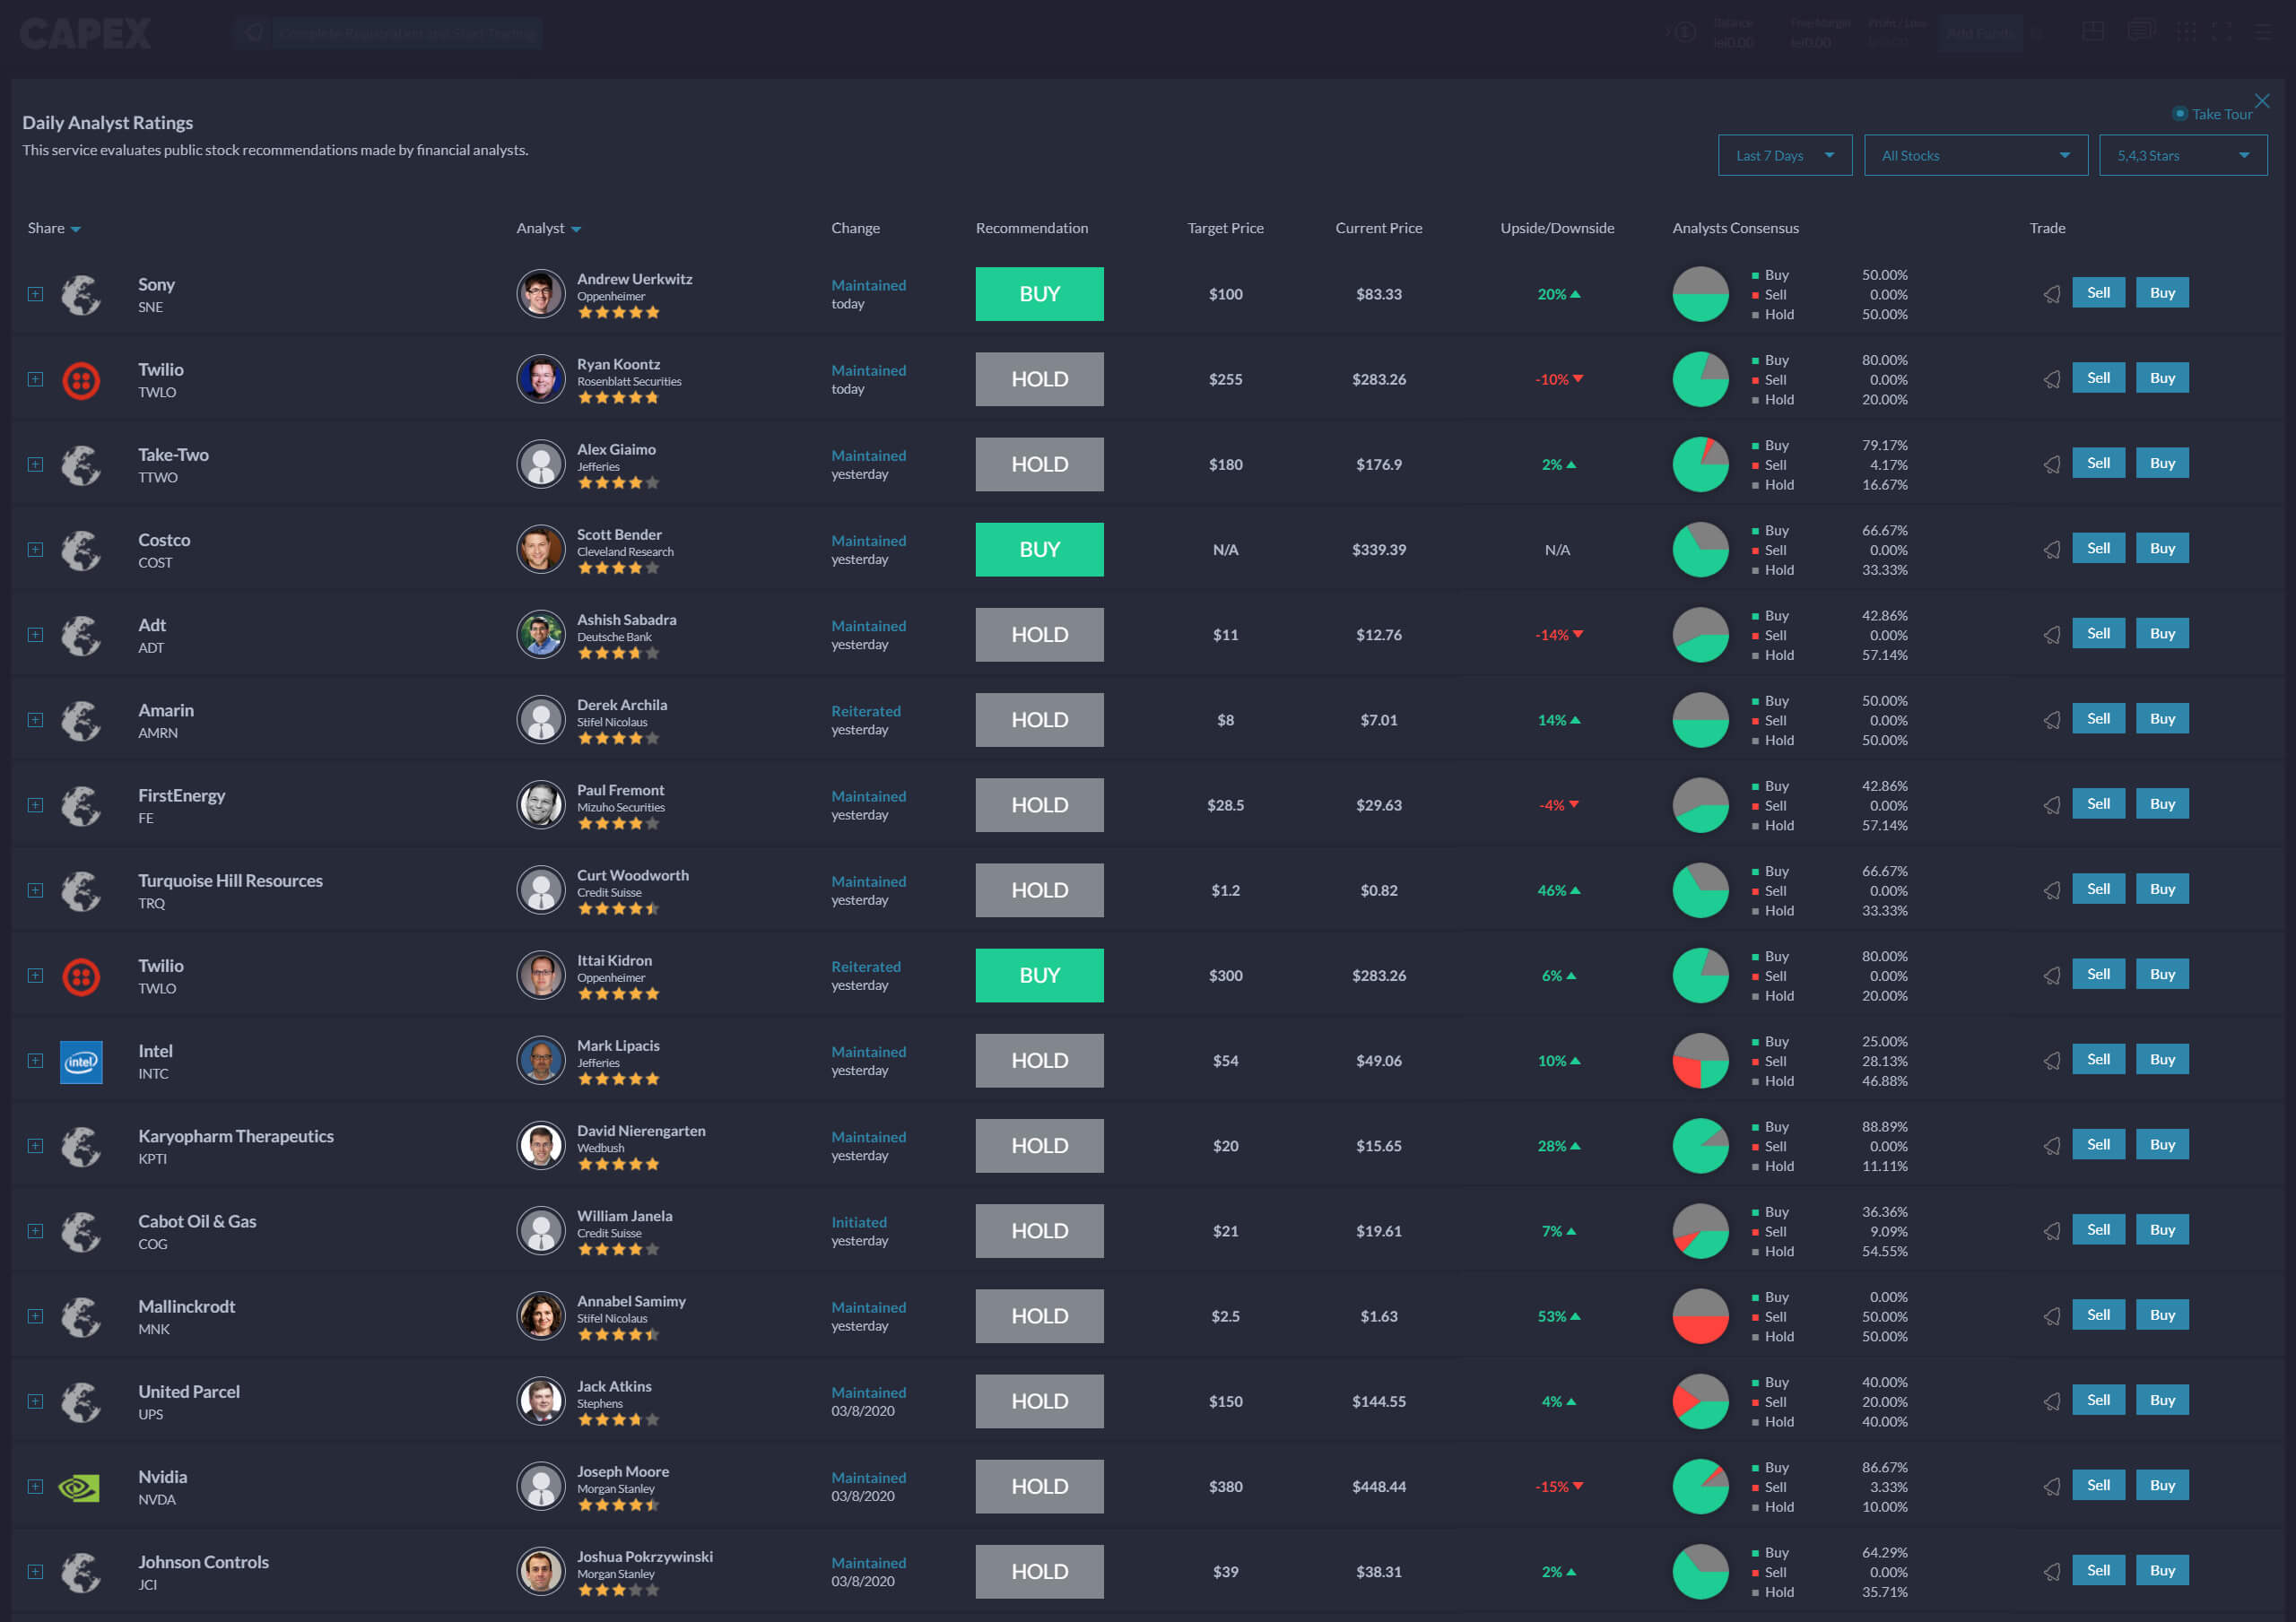Screen dimensions: 2296x1622
Task: Click the Nvidia logo icon
Action: pos(81,1488)
